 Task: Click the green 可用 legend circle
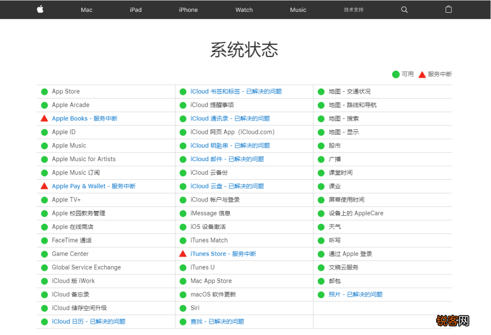click(x=396, y=74)
